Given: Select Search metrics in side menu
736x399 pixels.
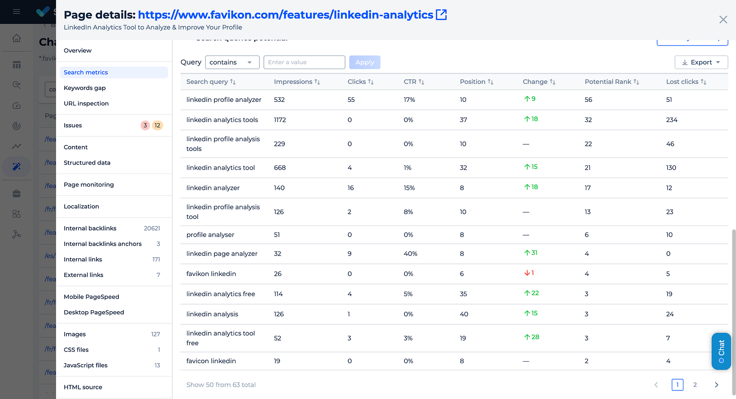Looking at the screenshot, I should click(114, 72).
